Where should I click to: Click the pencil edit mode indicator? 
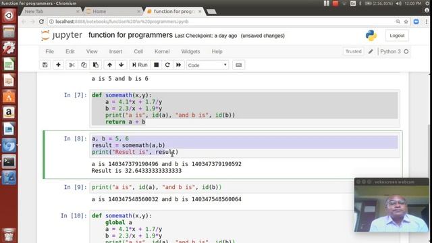click(x=371, y=51)
